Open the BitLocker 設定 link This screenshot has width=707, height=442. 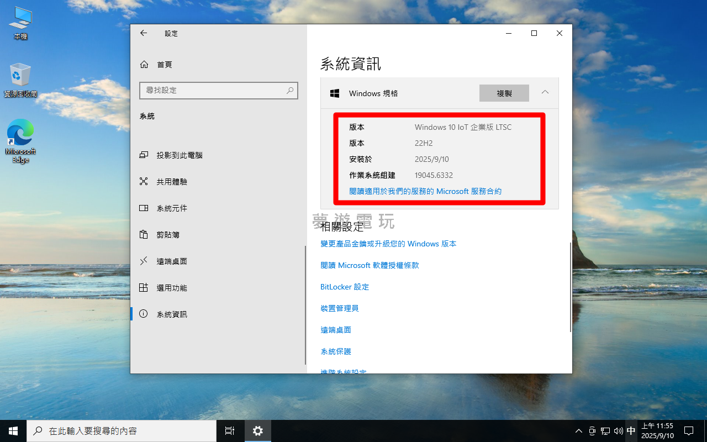pyautogui.click(x=345, y=287)
